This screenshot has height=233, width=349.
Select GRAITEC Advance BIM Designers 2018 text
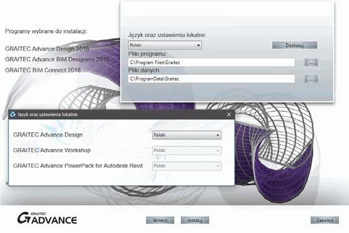(57, 59)
